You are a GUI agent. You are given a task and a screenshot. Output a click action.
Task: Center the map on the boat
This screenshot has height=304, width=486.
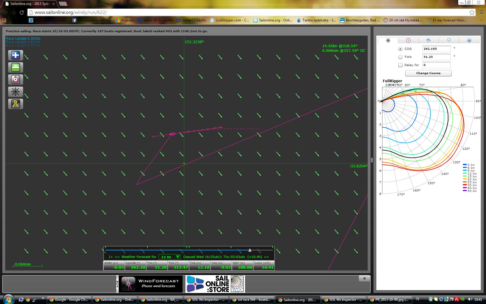tap(15, 79)
